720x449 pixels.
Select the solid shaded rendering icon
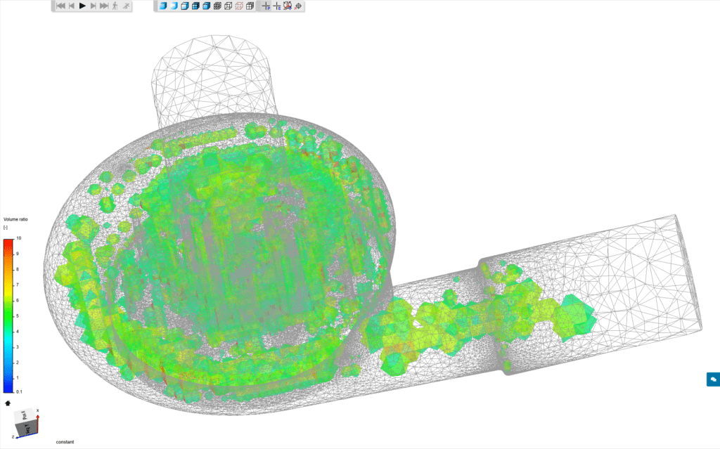[x=162, y=8]
